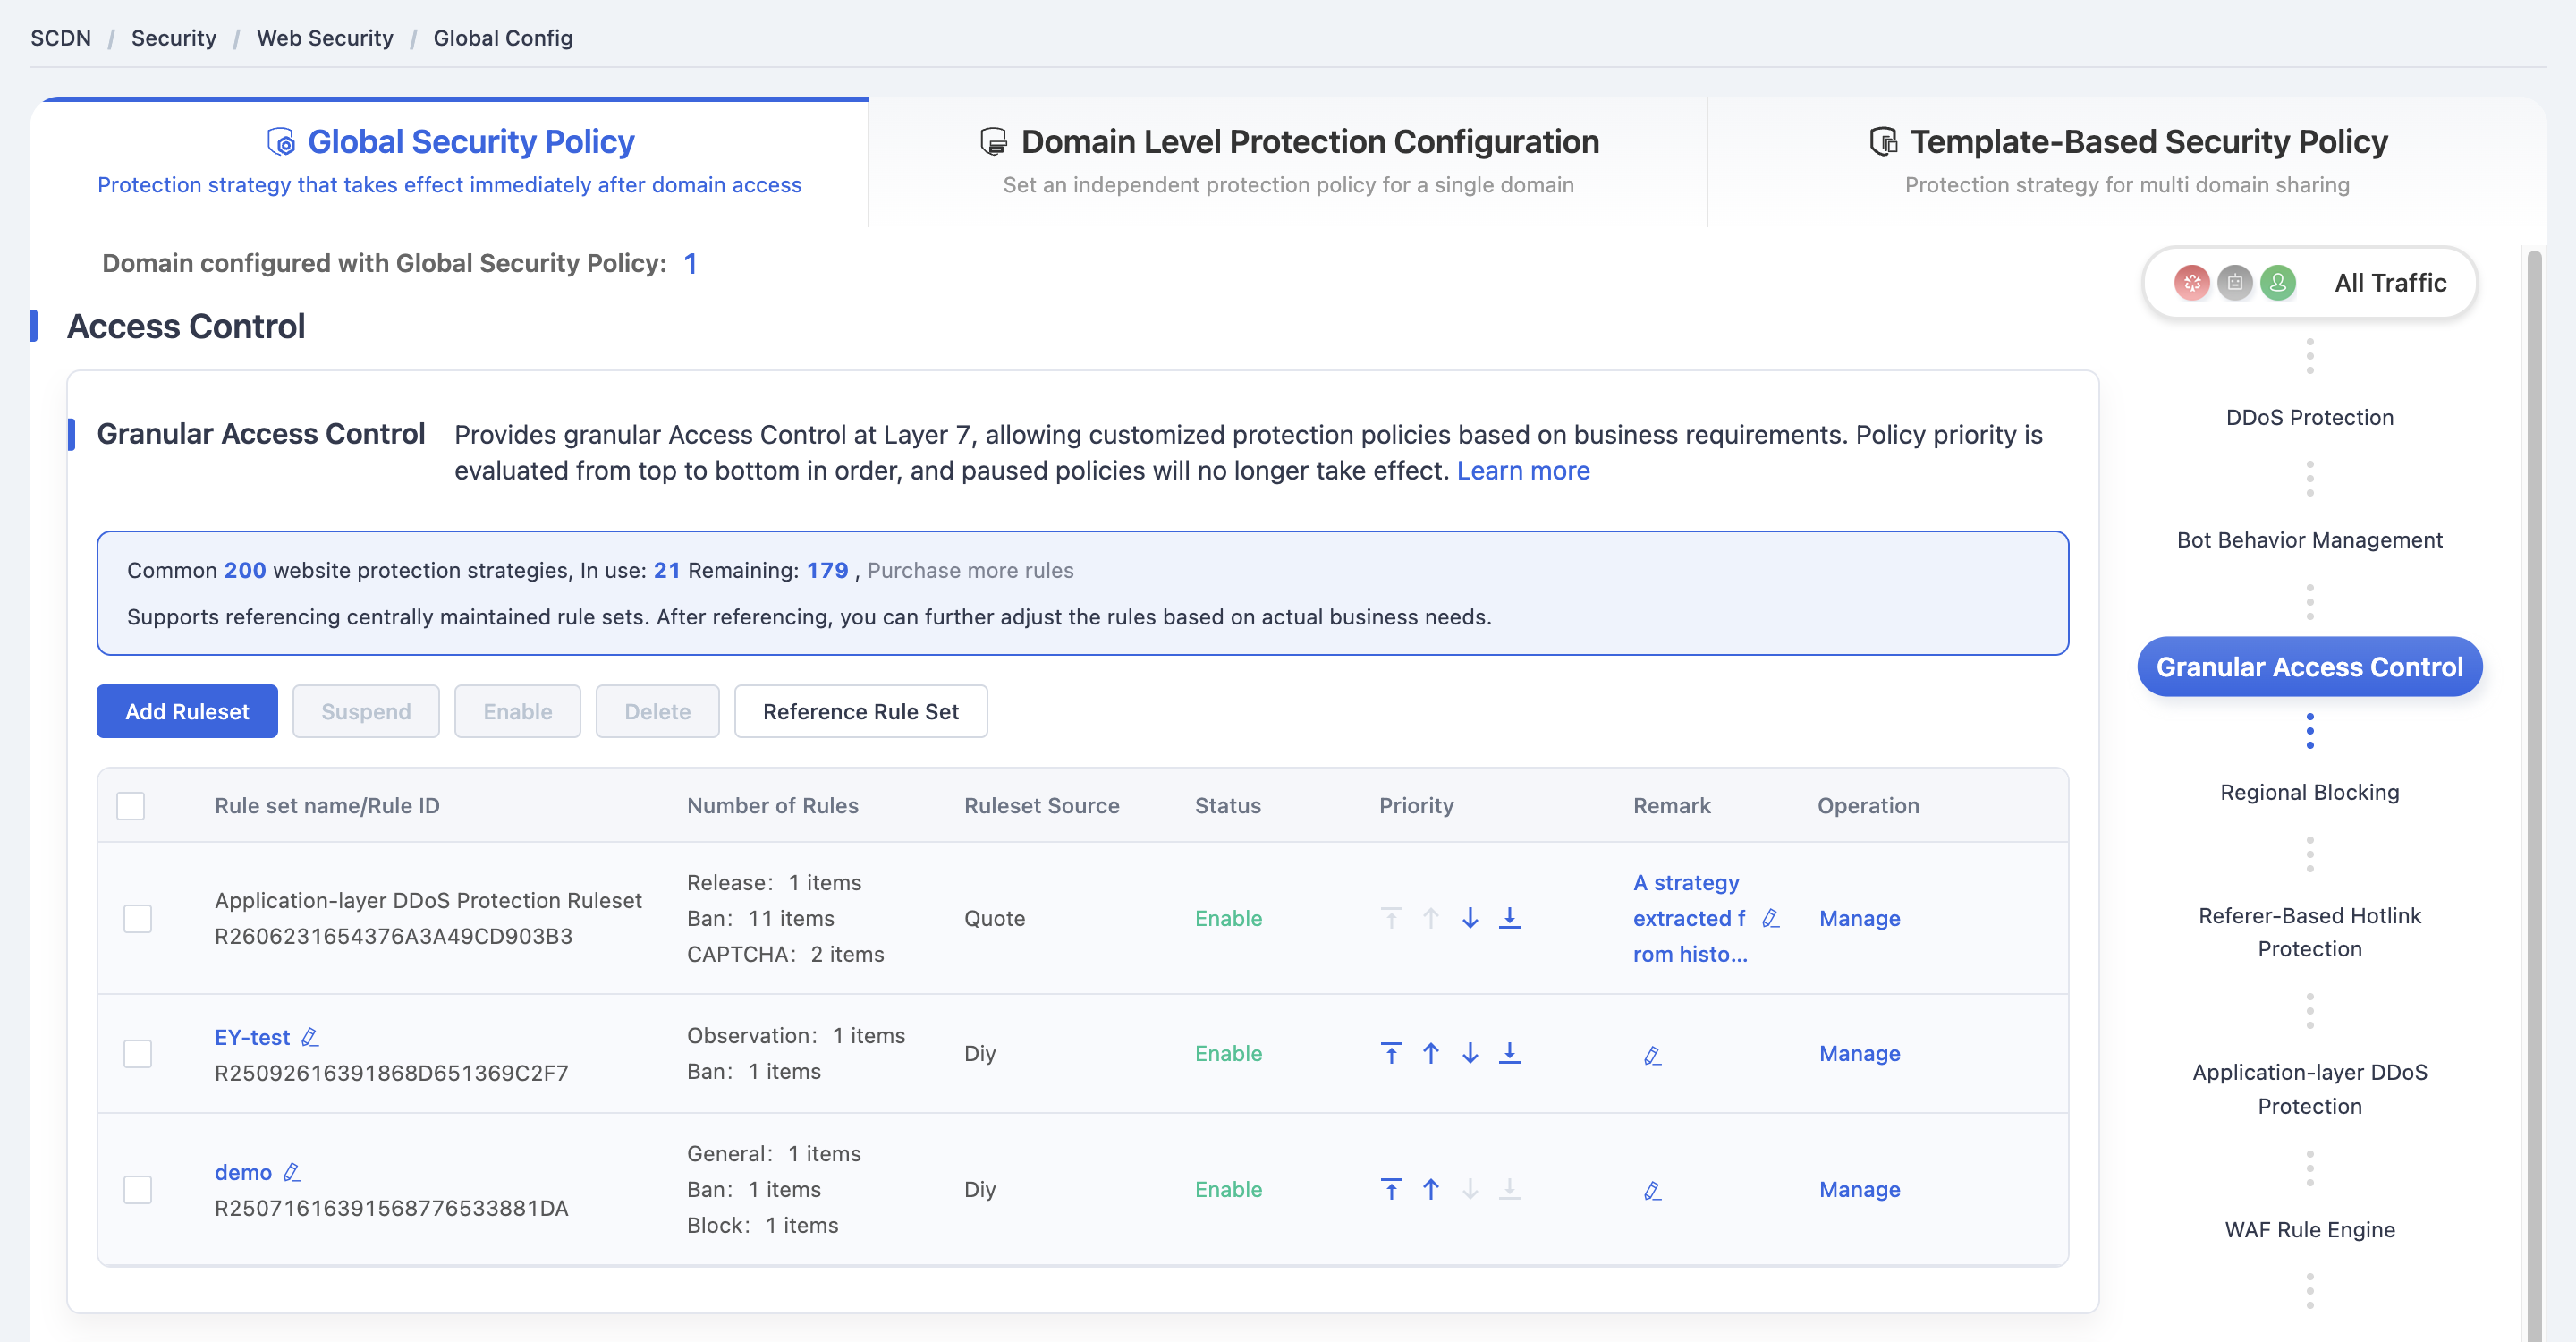Move demo ruleset to top priority
Screen dimensions: 2576x1342
coord(1391,1189)
